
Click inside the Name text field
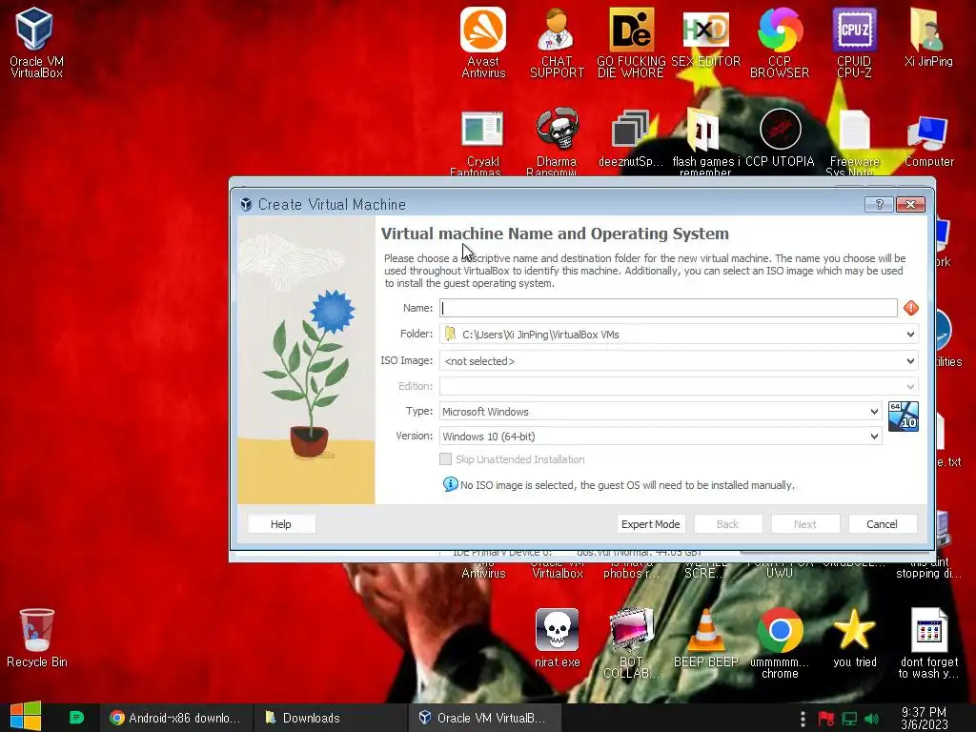(668, 308)
